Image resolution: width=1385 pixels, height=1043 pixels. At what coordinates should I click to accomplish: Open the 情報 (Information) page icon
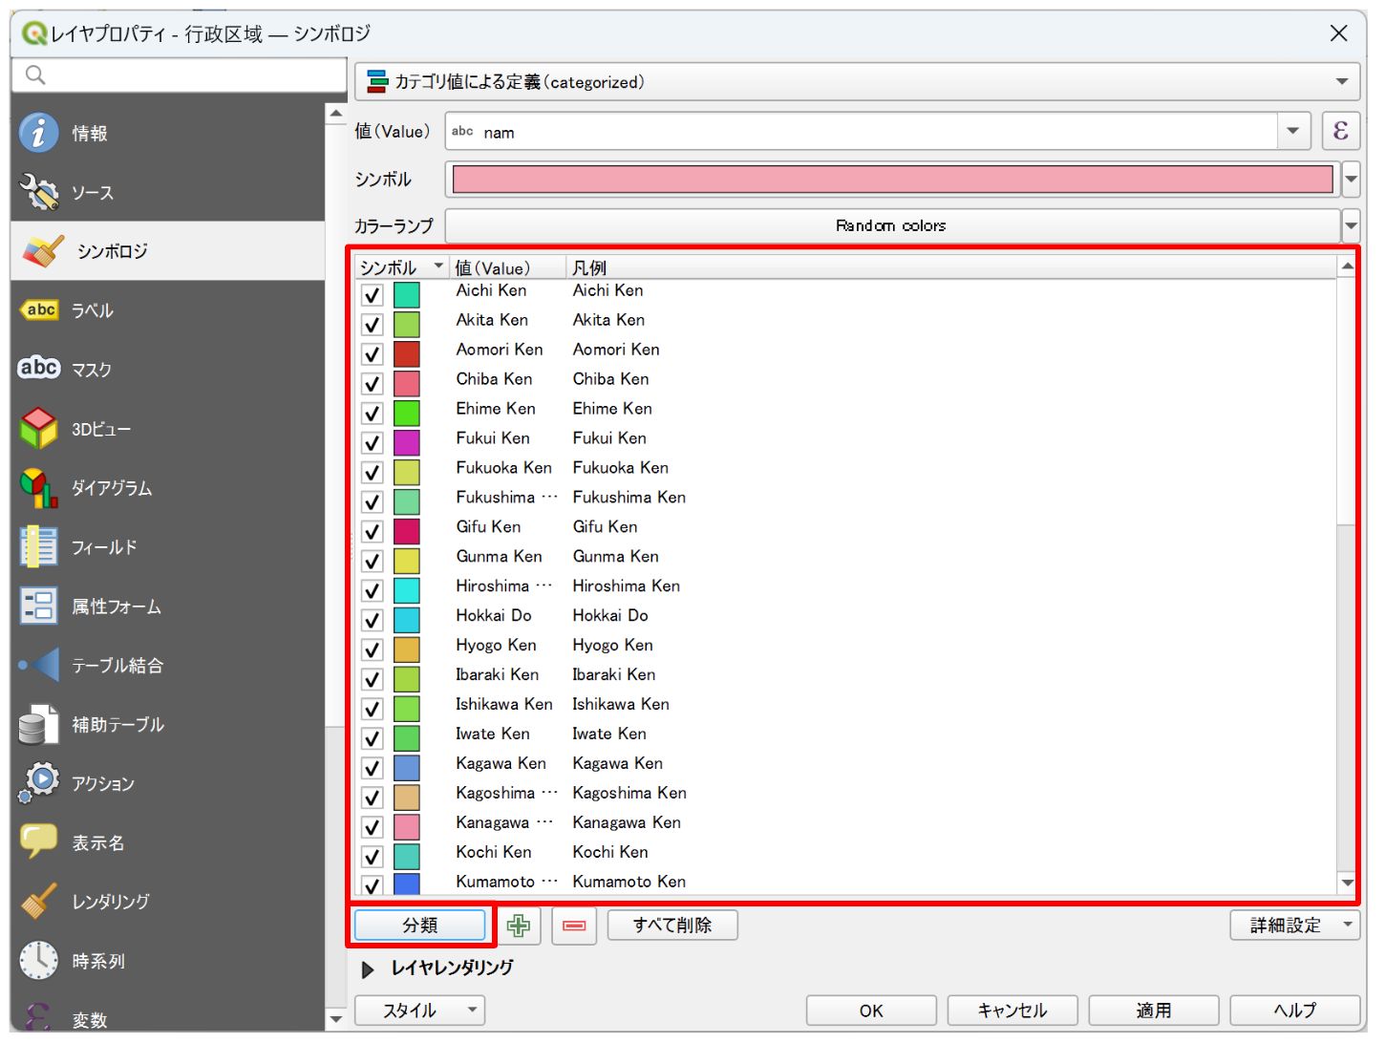39,133
